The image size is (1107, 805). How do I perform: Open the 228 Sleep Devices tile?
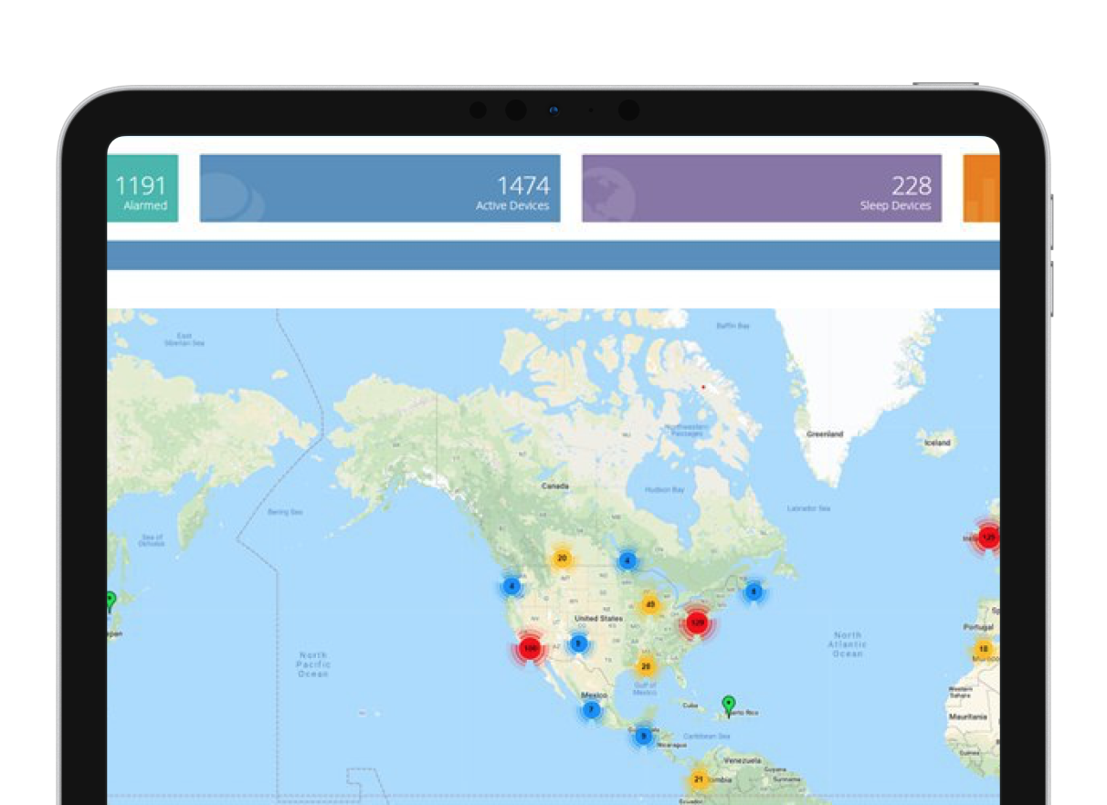coord(761,188)
